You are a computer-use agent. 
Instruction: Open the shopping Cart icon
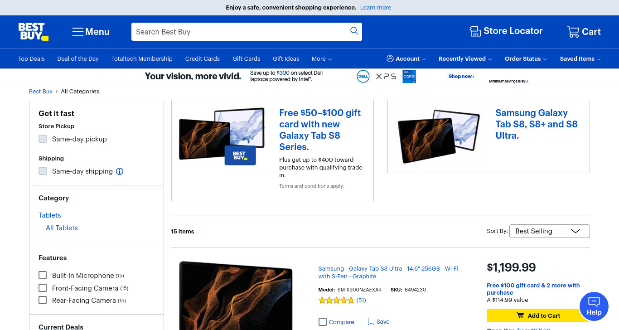pos(573,31)
